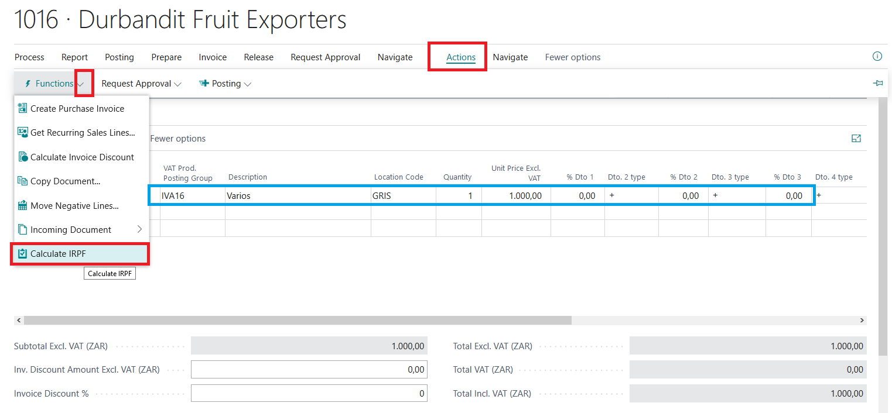Click the unit price cell 1.000,00
Image resolution: width=892 pixels, height=413 pixels.
517,196
